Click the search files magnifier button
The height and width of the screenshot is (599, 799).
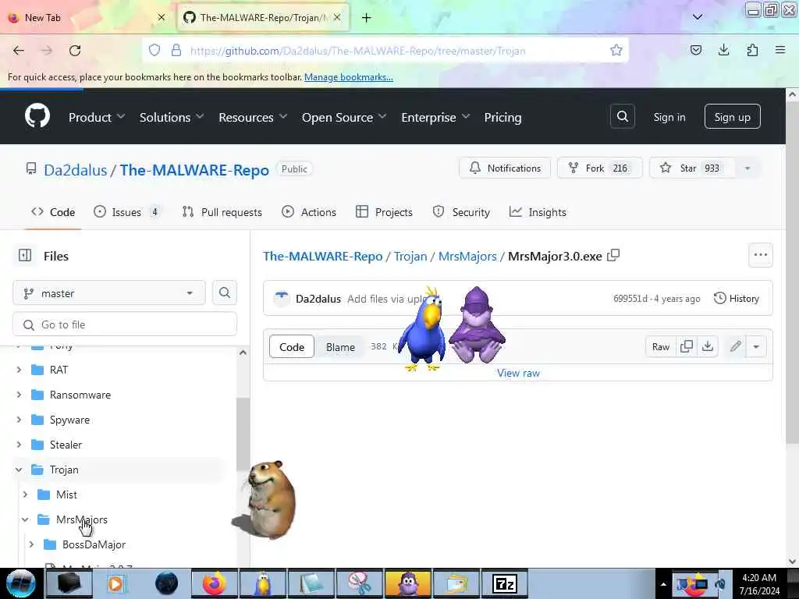tap(225, 293)
